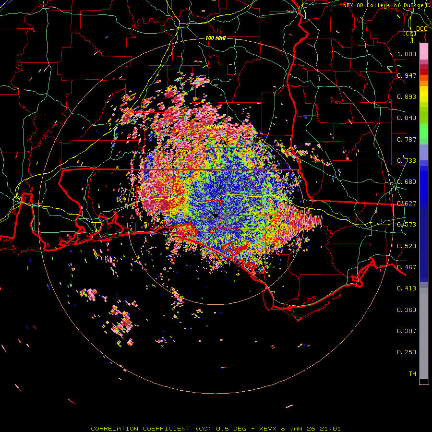Viewport: 432px width, 432px height.
Task: Click the 100 NMI range ring label
Action: [216, 38]
